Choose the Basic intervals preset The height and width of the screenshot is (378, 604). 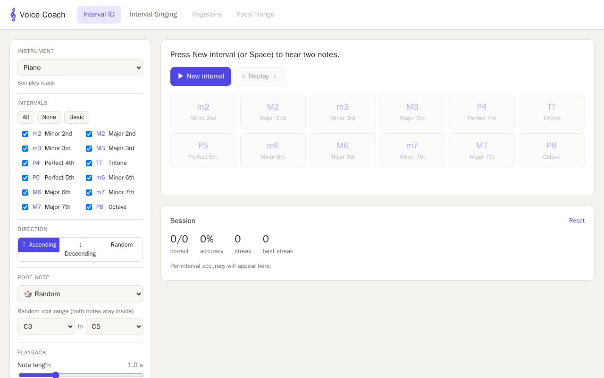(76, 117)
